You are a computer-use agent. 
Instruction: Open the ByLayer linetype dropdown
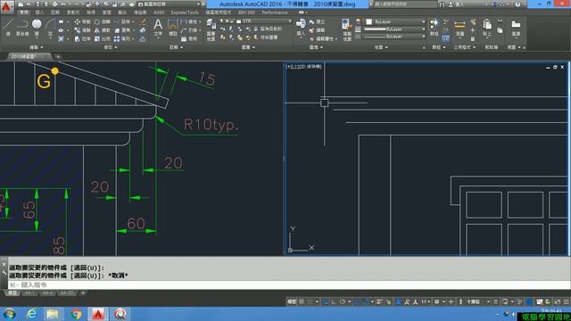pos(394,37)
